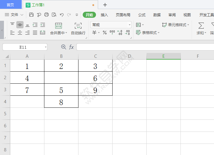This screenshot has width=214, height=155.
Task: Click the 求和 sum icon
Action: point(201,26)
